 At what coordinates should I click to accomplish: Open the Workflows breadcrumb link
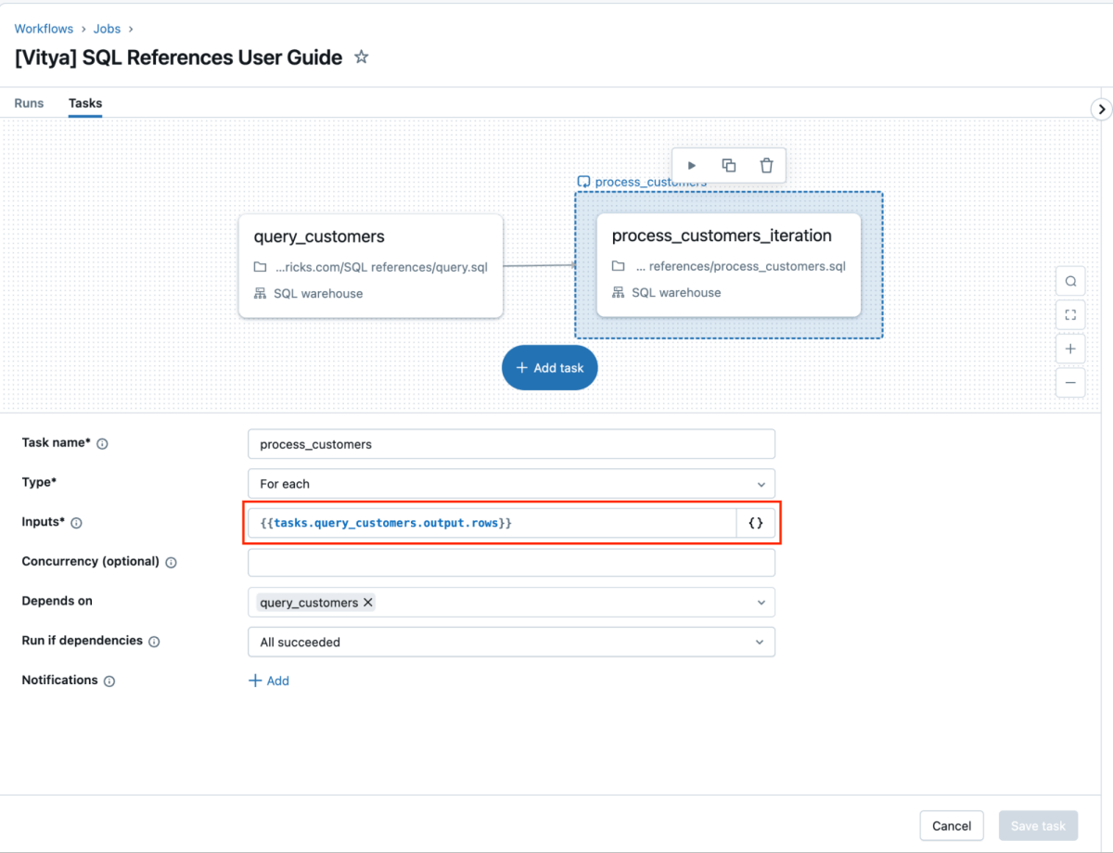(45, 29)
